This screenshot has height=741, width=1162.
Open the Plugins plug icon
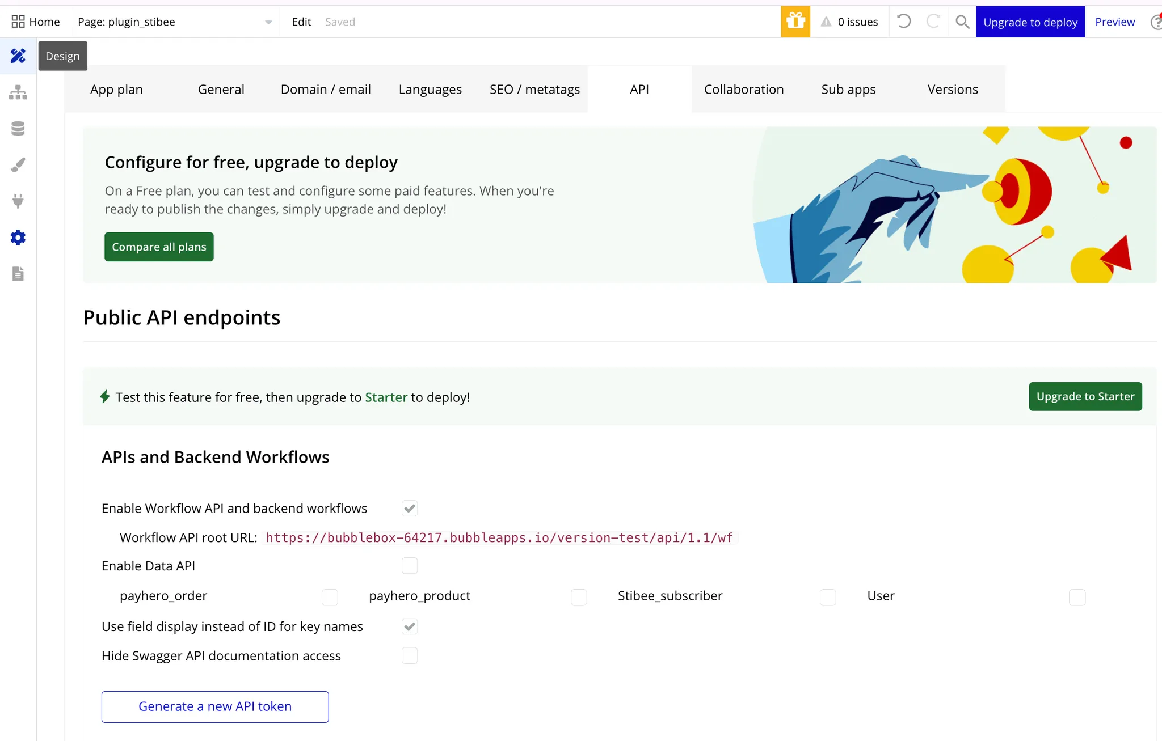[x=18, y=201]
